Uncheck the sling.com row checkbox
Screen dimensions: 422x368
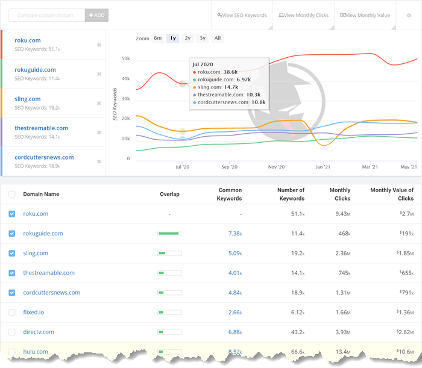[12, 253]
